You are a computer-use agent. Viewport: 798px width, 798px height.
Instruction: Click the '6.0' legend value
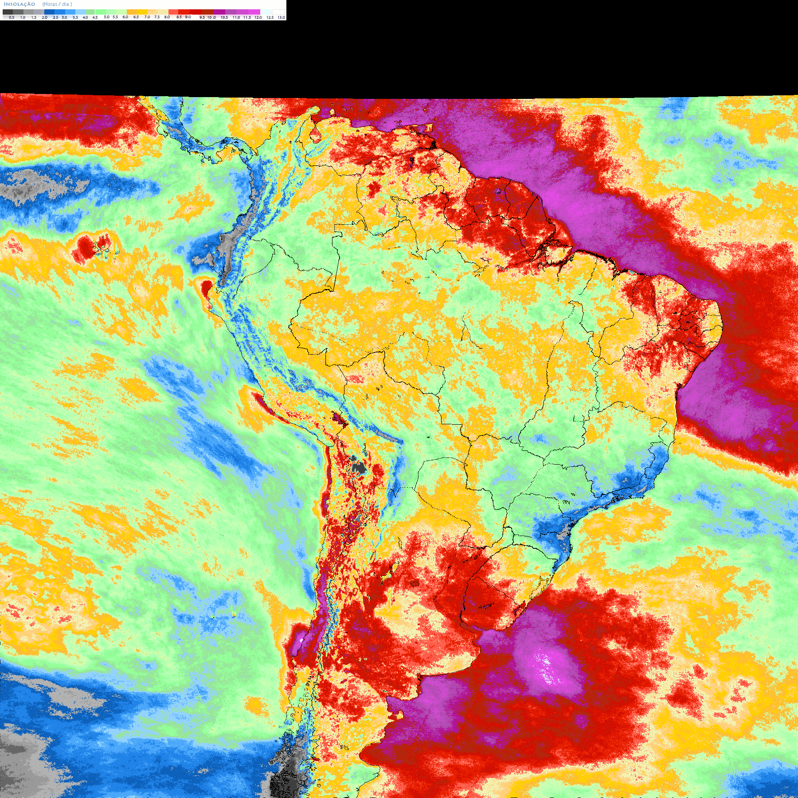[x=125, y=17]
